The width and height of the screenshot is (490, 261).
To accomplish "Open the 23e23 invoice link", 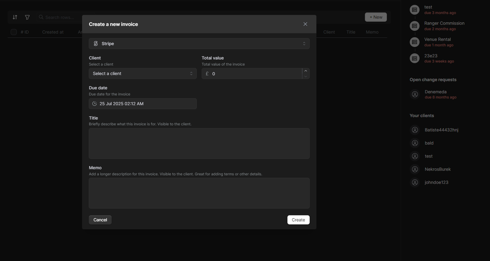I will pos(431,56).
